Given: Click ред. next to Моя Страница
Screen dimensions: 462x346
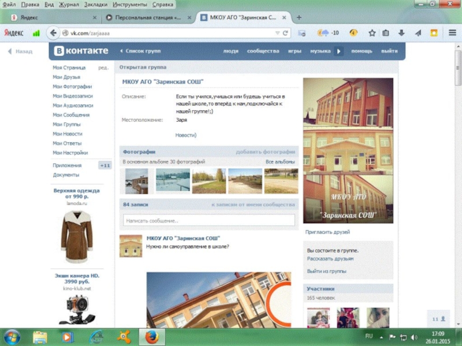Looking at the screenshot, I should point(103,67).
